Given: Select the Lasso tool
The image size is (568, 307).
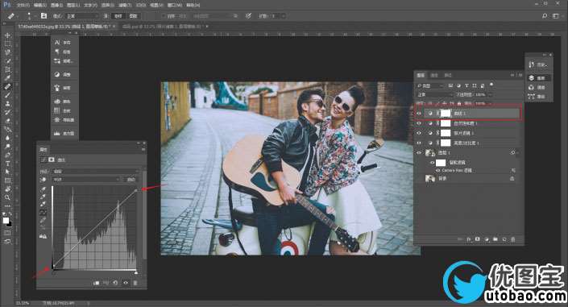Looking at the screenshot, I should click(x=7, y=52).
